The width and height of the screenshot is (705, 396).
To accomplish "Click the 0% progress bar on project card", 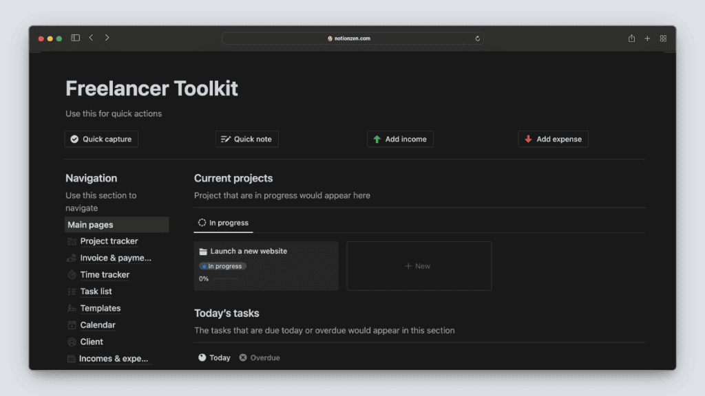I will pos(225,278).
